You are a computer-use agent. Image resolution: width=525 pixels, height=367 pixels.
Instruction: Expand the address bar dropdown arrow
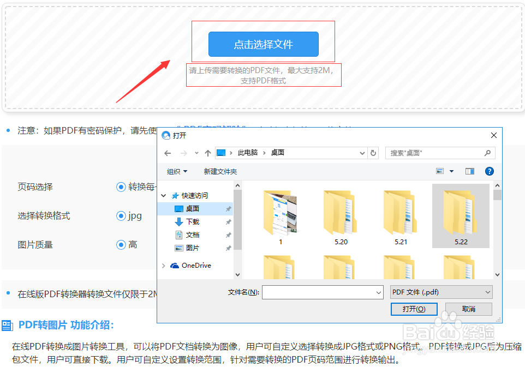coord(362,153)
